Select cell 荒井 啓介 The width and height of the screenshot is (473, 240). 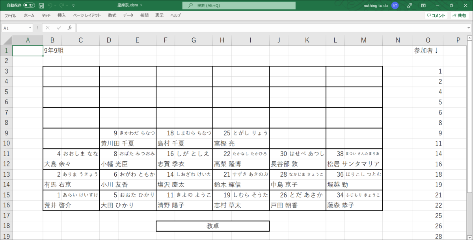point(71,205)
